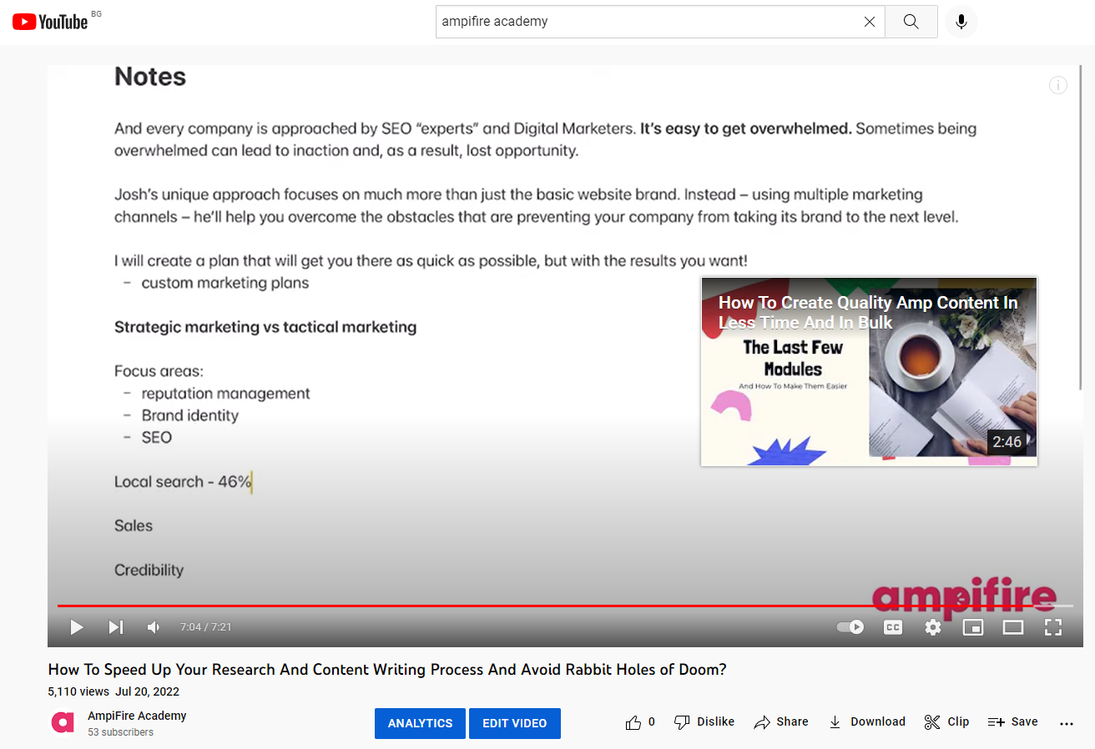Dislike this video
Screen dimensions: 1095x749
(704, 722)
